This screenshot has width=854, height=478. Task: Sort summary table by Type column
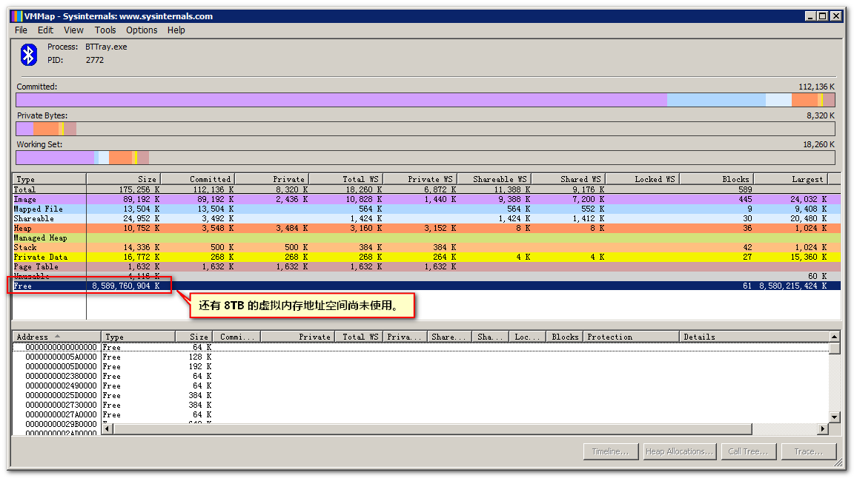(x=49, y=179)
